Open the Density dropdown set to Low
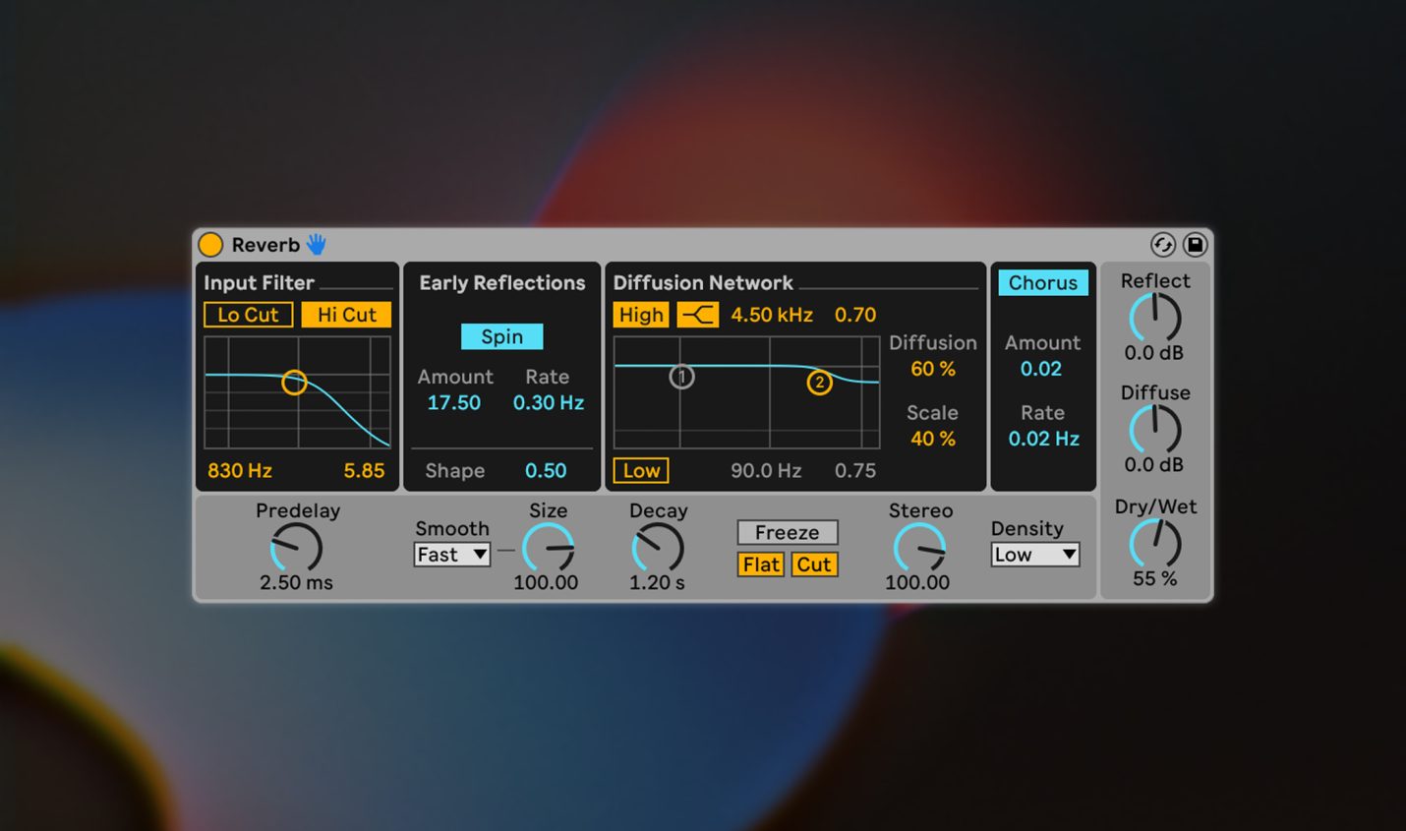This screenshot has width=1406, height=831. (1034, 555)
